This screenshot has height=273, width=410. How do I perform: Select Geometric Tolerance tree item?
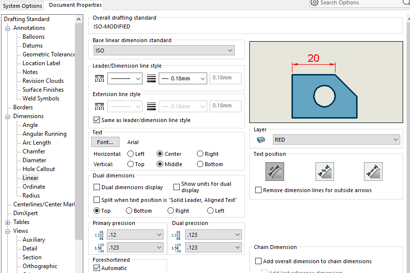[x=48, y=54]
